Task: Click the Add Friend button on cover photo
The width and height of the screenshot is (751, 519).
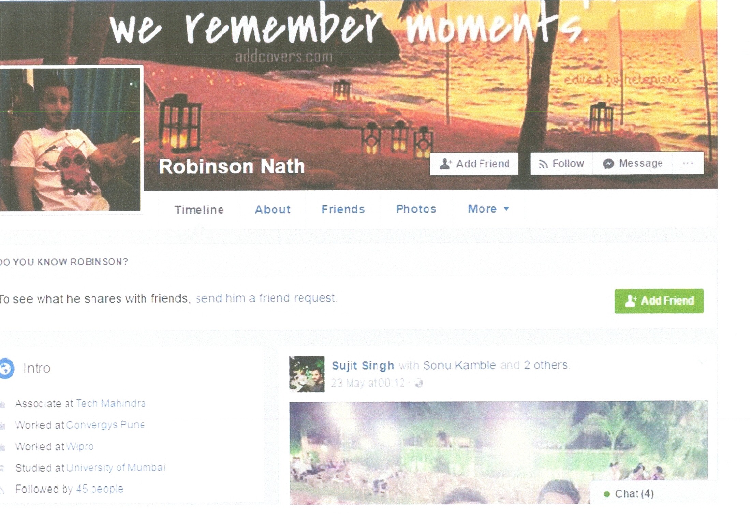Action: tap(474, 164)
